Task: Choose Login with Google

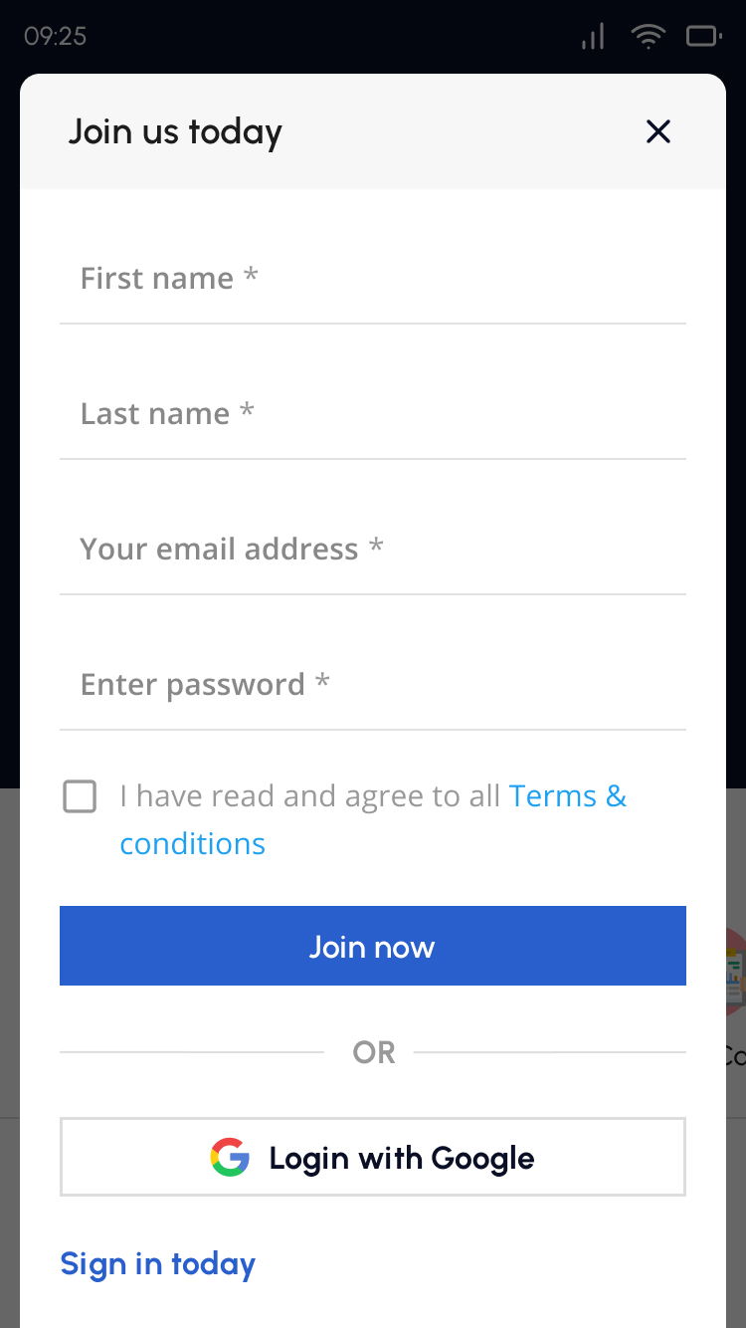Action: (x=373, y=1157)
